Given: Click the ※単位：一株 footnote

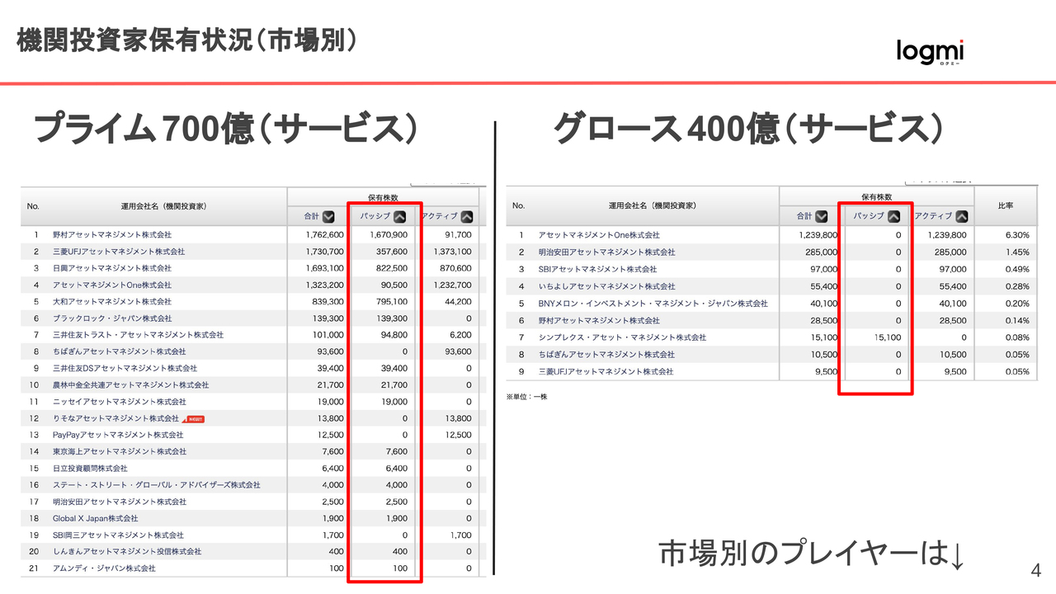Looking at the screenshot, I should pyautogui.click(x=526, y=397).
